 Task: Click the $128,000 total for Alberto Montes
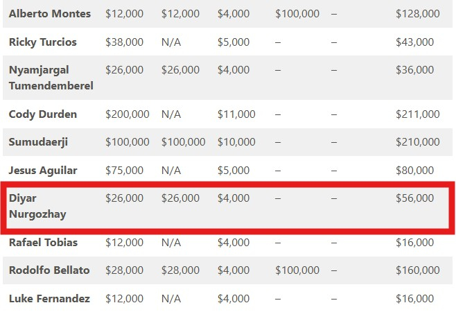point(417,14)
